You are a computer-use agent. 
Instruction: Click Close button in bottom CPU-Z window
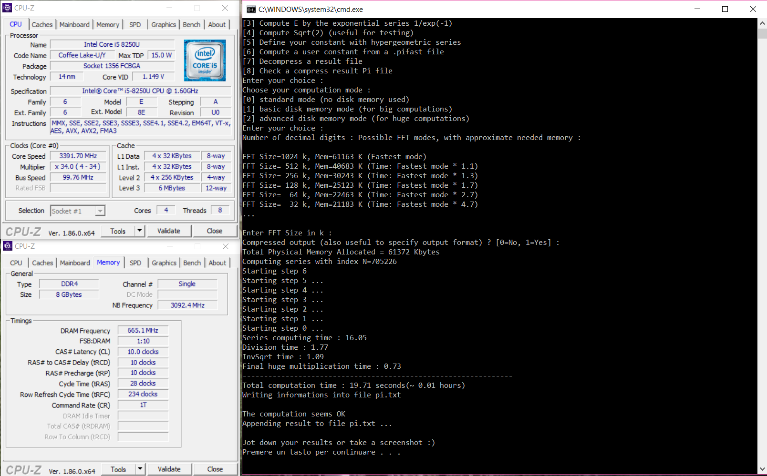[x=215, y=469]
